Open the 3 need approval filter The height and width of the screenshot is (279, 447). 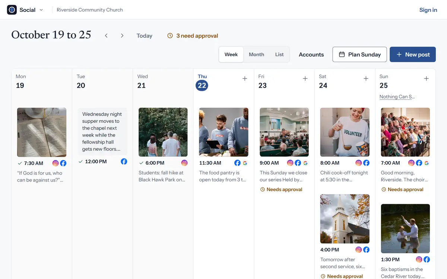click(193, 36)
